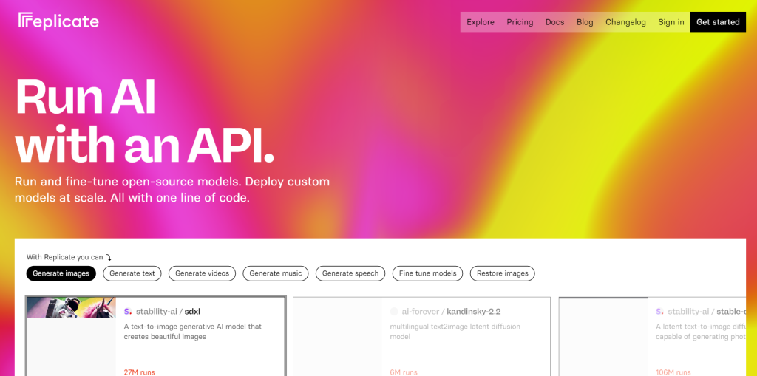
Task: Click the '27M runs' count
Action: [x=140, y=372]
